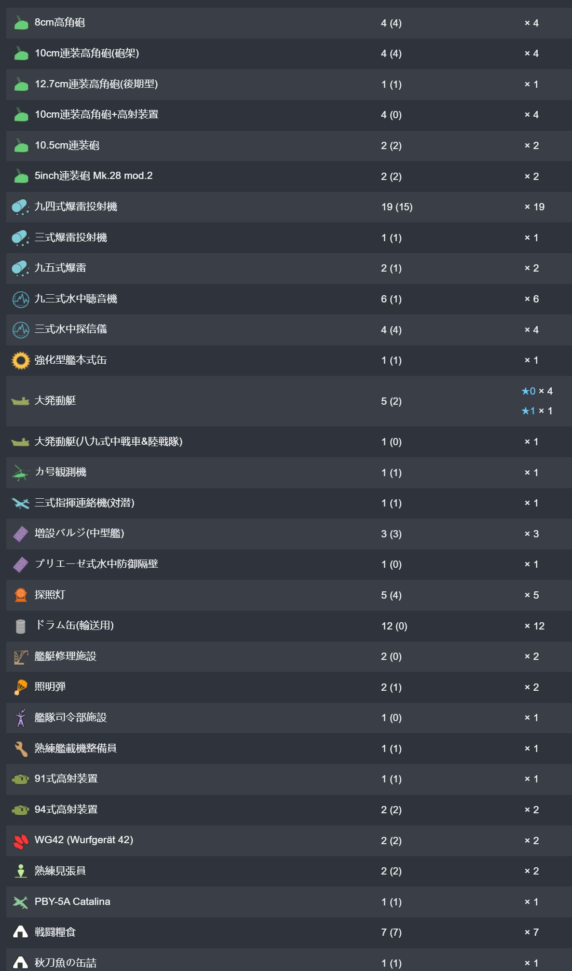Click the ★1 × 1 entry for 大発動艇
This screenshot has width=572, height=971.
(x=537, y=411)
